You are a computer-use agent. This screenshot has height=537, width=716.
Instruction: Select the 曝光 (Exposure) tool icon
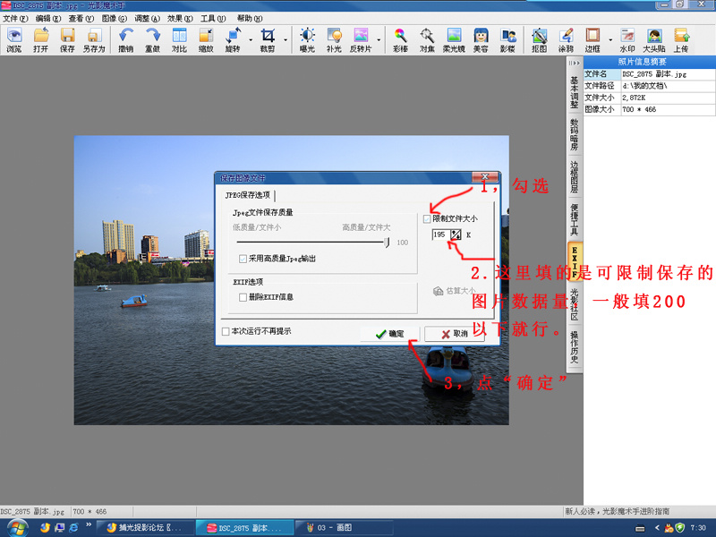(x=307, y=39)
